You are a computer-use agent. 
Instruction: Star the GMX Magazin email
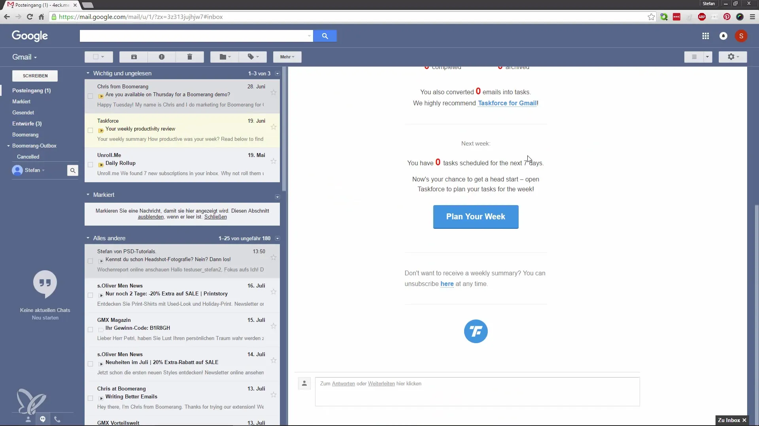274,326
